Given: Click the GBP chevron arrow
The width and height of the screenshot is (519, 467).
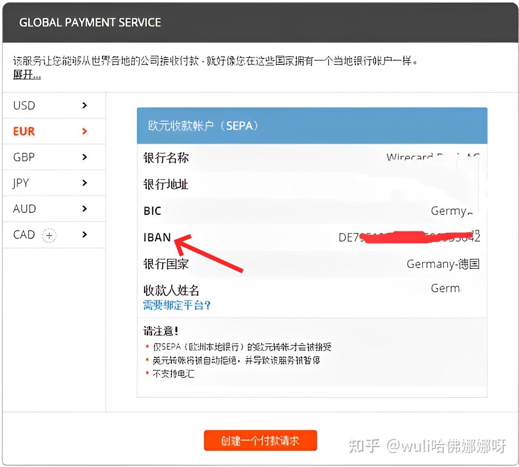Looking at the screenshot, I should coord(84,157).
